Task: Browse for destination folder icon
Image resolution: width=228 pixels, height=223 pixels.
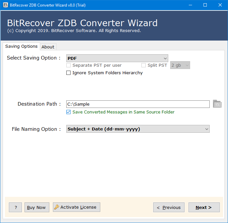Action: coord(217,104)
